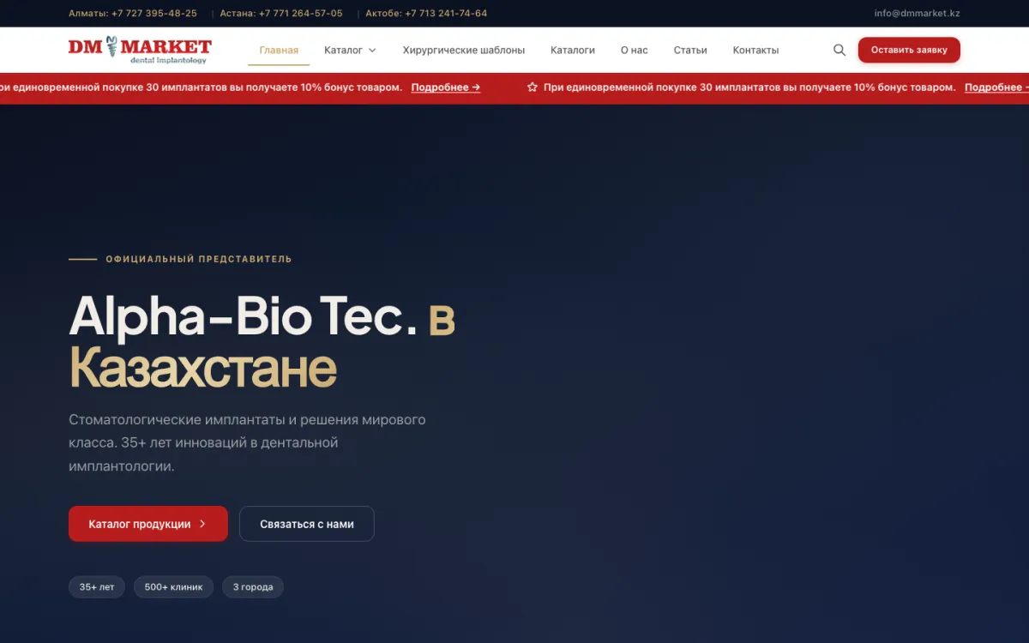Click the info@dmmarket.kz email link
1029x643 pixels.
click(917, 13)
